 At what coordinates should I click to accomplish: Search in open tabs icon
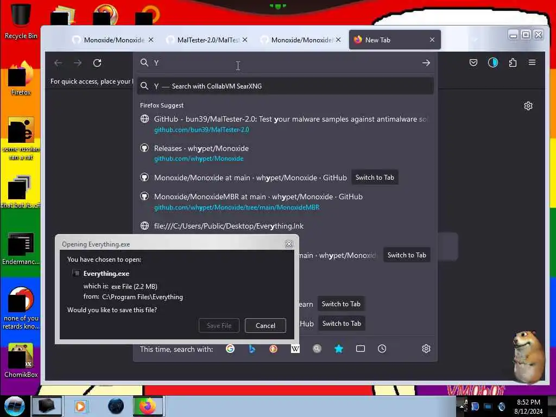[x=361, y=349]
